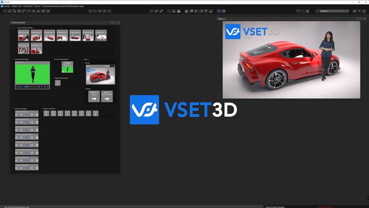Select the Camera 2 thumbnail
The image size is (369, 208).
click(x=37, y=35)
